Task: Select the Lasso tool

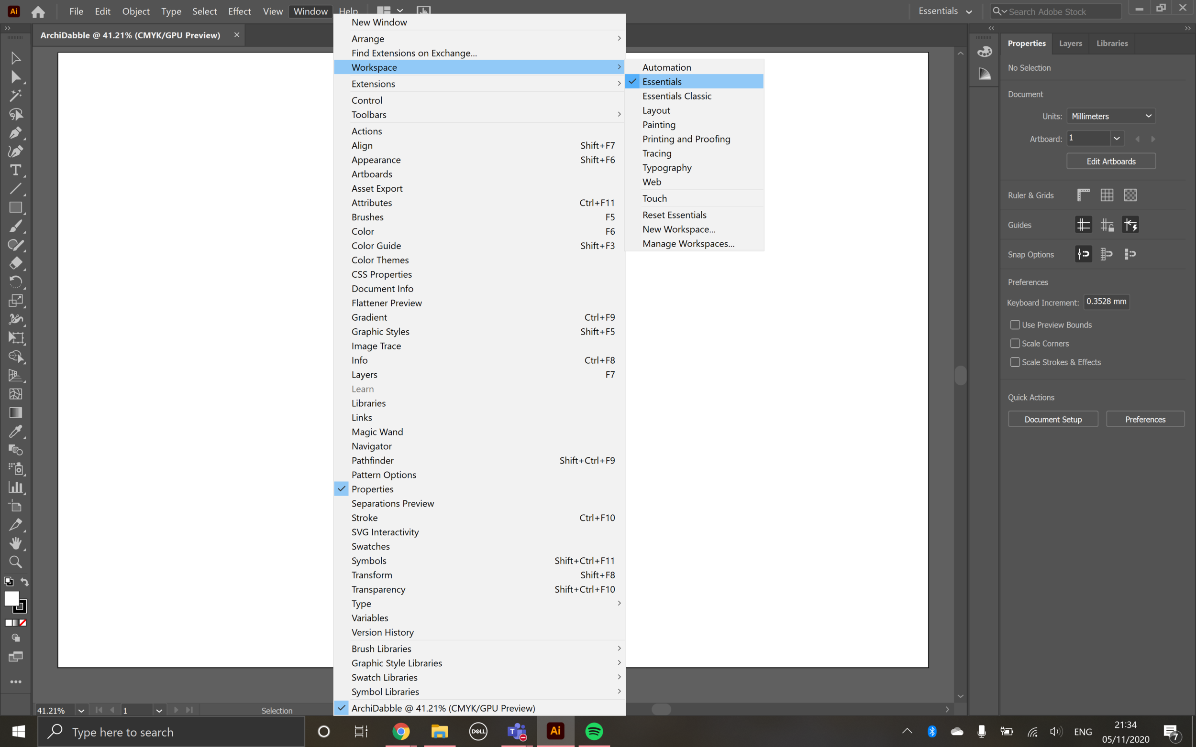Action: pos(15,114)
